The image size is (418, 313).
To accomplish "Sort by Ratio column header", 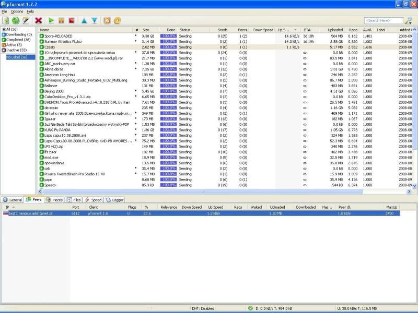I will point(353,30).
